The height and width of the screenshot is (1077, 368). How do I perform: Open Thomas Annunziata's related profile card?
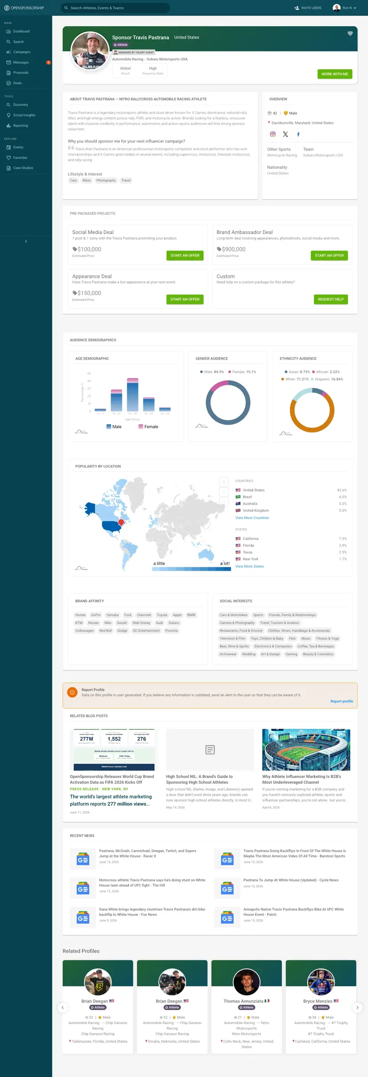(247, 1006)
